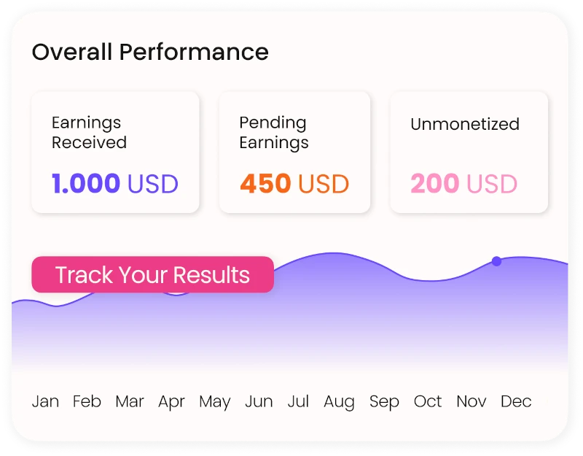583x456 pixels.
Task: Select the Aug month label
Action: (x=339, y=401)
